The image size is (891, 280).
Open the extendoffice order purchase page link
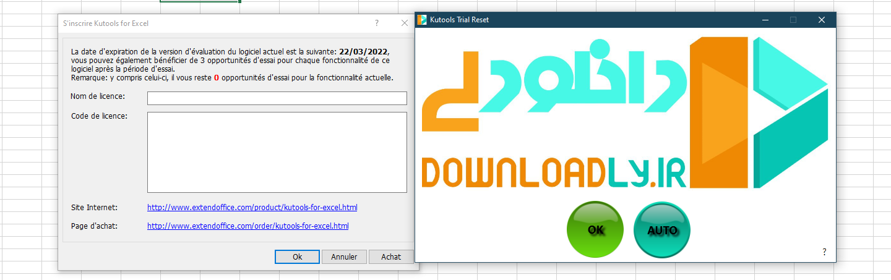(247, 226)
